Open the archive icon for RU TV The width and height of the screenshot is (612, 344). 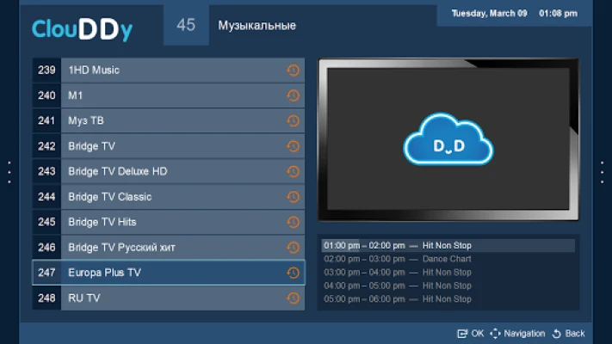click(x=293, y=298)
